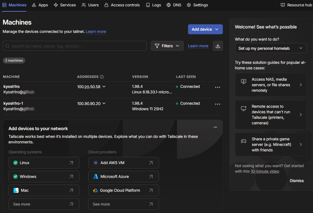Click the '2 machines' count badge

click(14, 61)
